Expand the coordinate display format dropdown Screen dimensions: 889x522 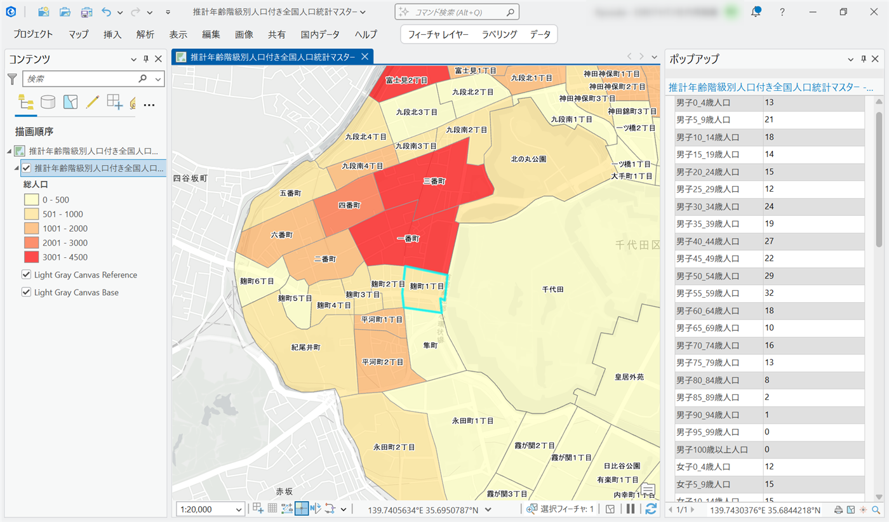click(488, 509)
